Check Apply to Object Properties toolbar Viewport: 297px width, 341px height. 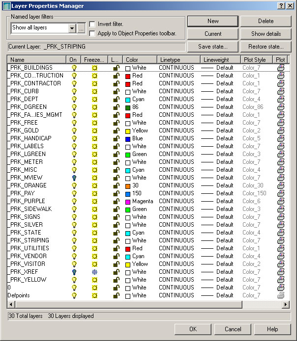[x=92, y=33]
